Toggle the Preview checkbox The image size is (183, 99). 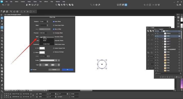(31, 70)
